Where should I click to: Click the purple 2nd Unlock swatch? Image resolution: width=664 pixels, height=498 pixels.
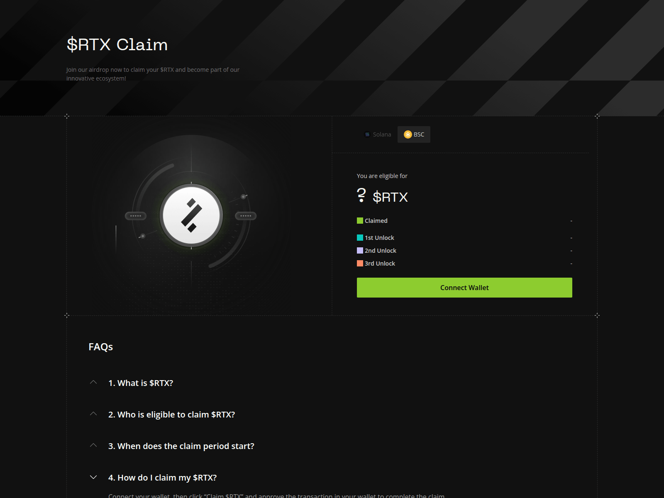coord(359,250)
